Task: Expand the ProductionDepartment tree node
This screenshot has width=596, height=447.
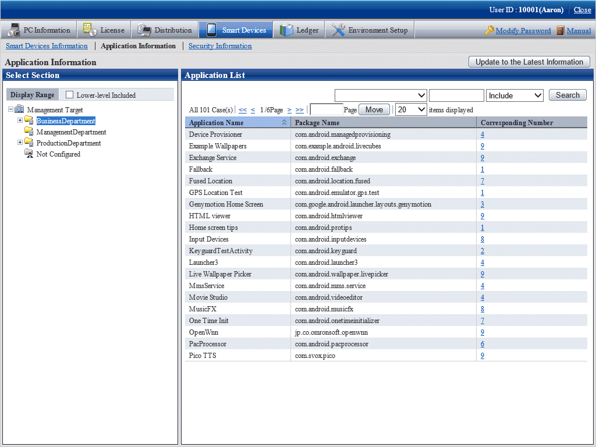Action: (x=20, y=143)
